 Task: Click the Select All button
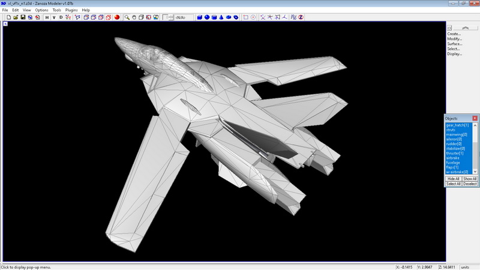(x=454, y=184)
